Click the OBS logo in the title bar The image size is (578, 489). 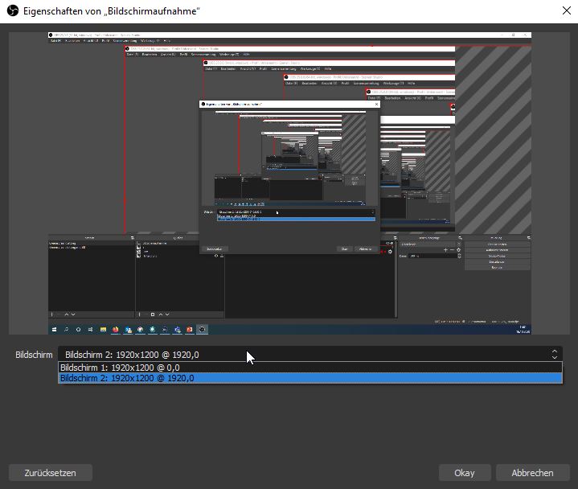click(13, 11)
